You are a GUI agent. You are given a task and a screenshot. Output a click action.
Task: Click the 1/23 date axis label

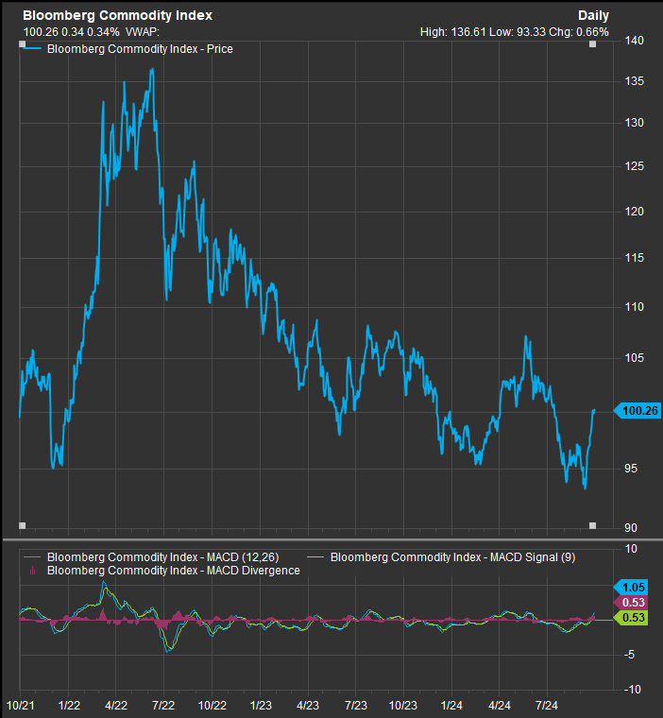pyautogui.click(x=260, y=705)
